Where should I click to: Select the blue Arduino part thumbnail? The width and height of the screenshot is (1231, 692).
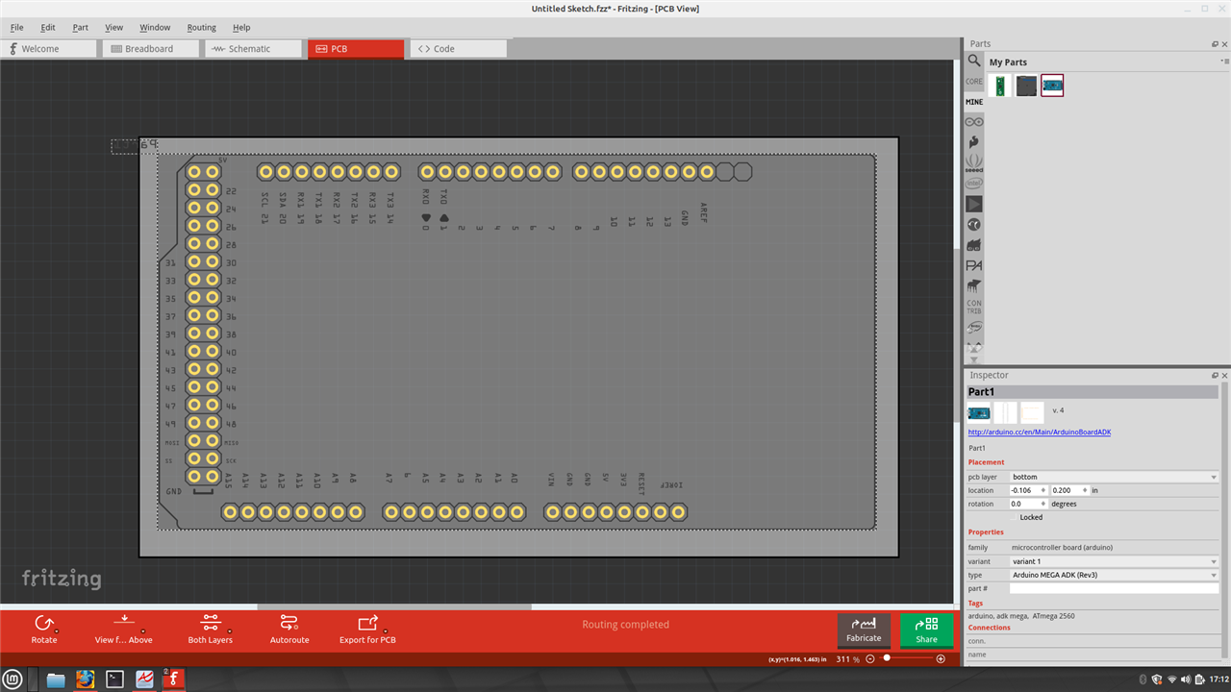tap(1052, 86)
